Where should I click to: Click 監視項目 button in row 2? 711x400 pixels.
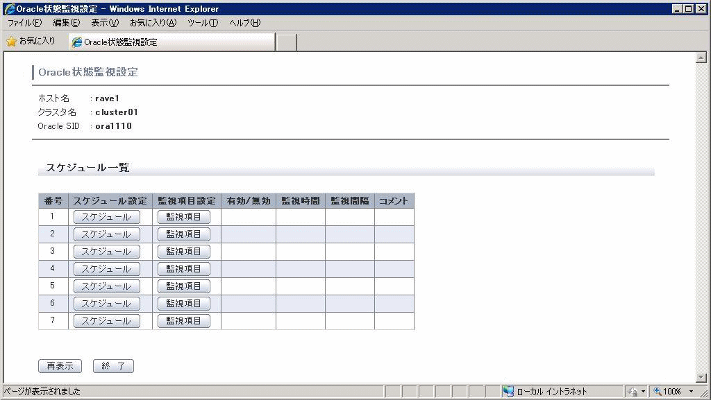click(x=183, y=234)
